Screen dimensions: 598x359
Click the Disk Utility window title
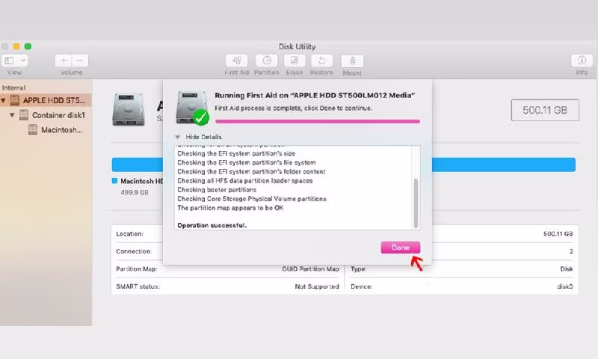(297, 46)
